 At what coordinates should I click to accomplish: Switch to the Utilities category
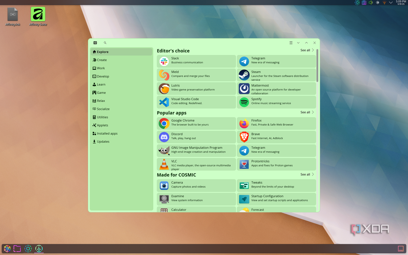coord(121,117)
